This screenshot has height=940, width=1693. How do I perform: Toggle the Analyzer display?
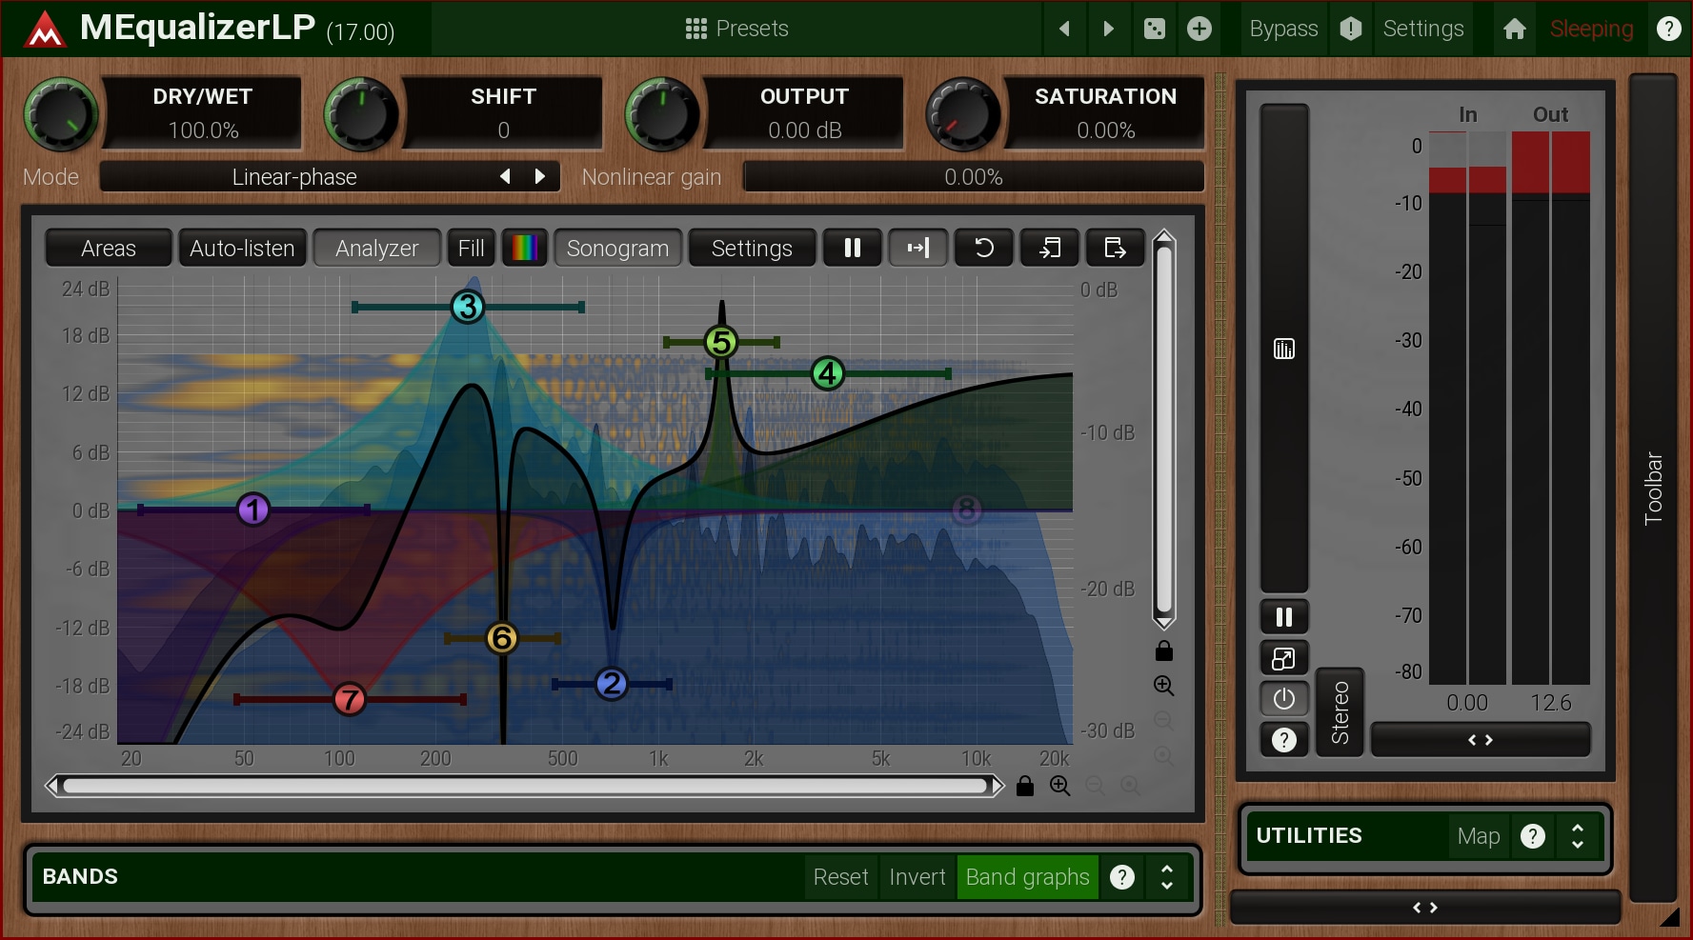click(376, 248)
